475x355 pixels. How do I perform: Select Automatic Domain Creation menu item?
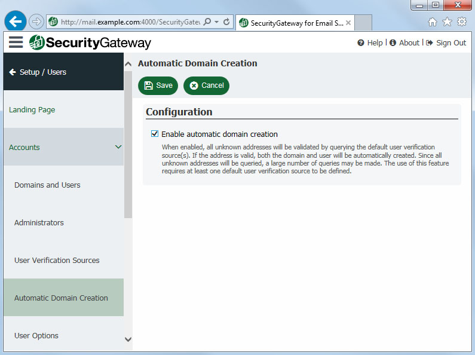click(63, 298)
